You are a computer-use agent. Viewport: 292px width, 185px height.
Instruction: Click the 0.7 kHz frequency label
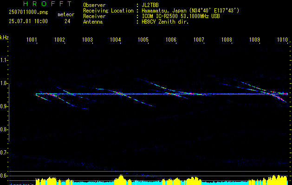(x=4, y=153)
